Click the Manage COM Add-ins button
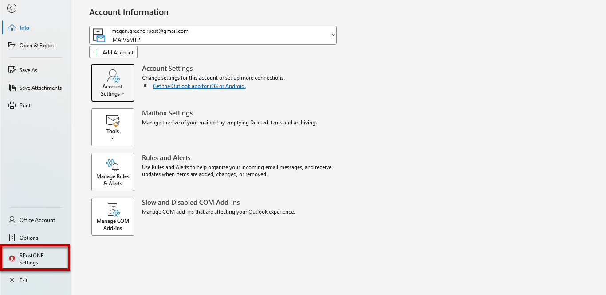 113,217
